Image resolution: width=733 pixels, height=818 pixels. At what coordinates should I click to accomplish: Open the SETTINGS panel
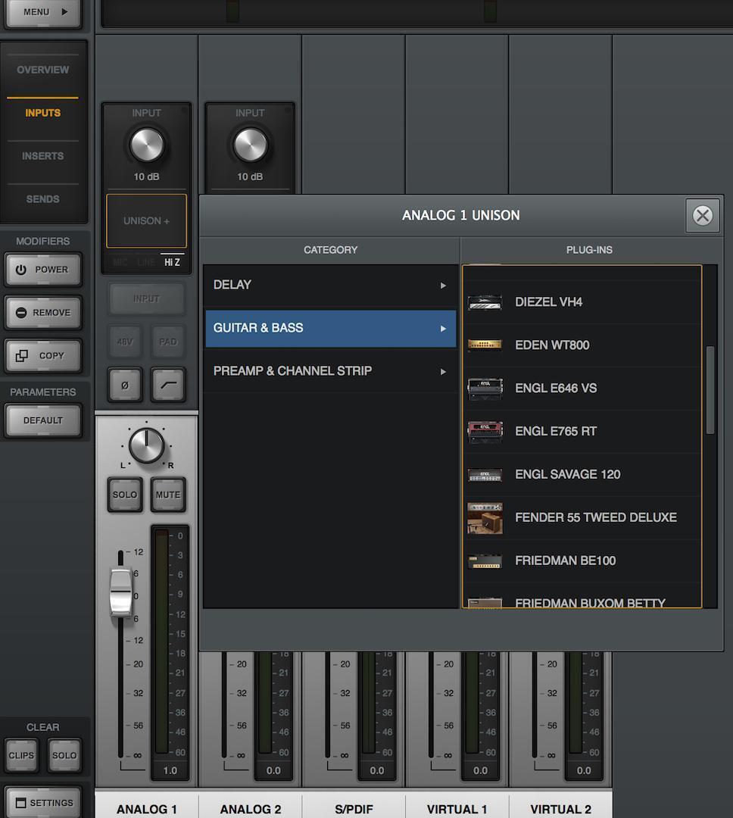point(42,802)
